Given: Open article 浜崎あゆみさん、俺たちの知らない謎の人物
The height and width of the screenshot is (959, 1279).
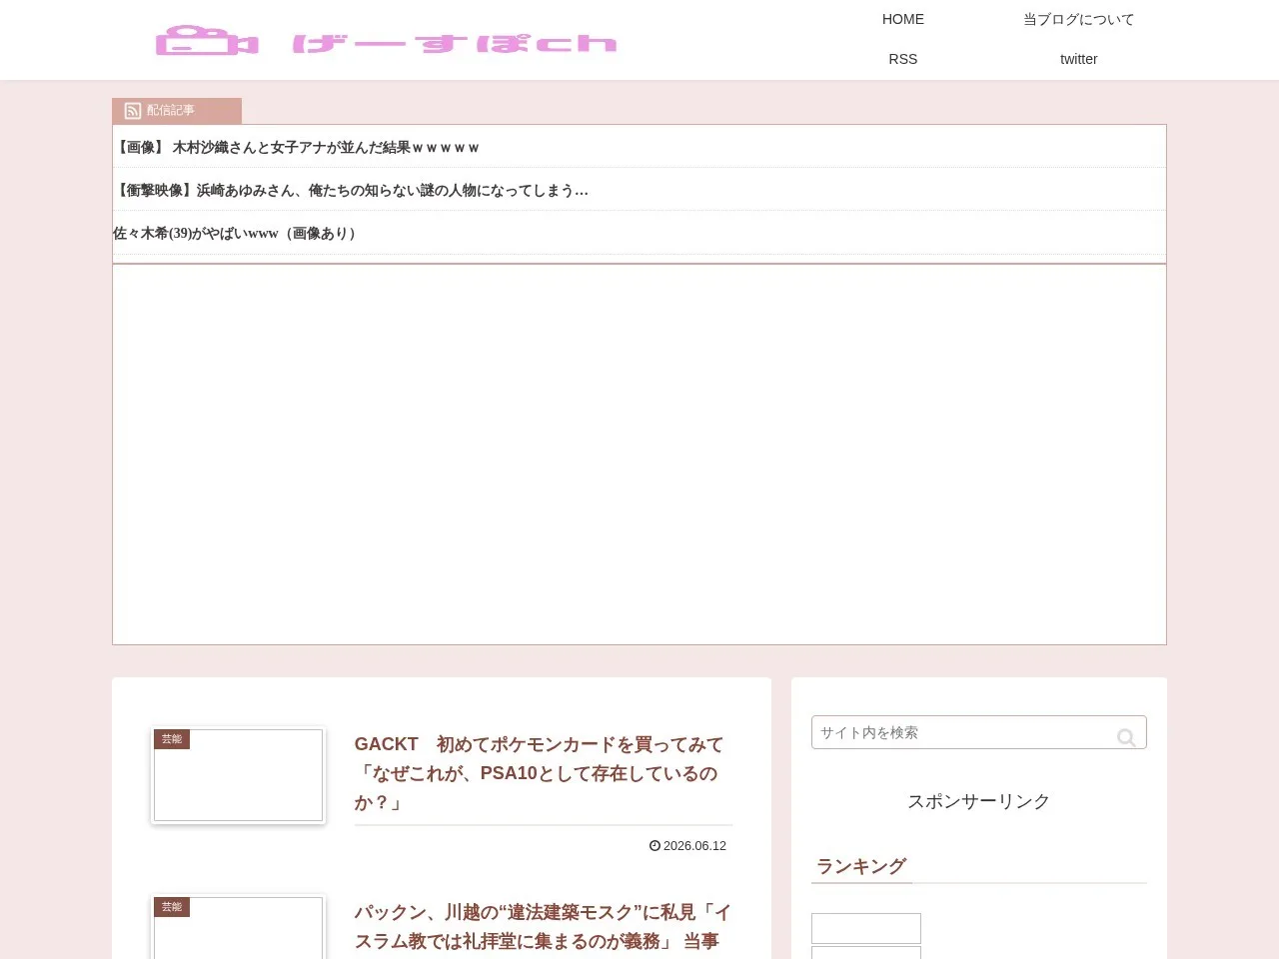Looking at the screenshot, I should tap(351, 190).
